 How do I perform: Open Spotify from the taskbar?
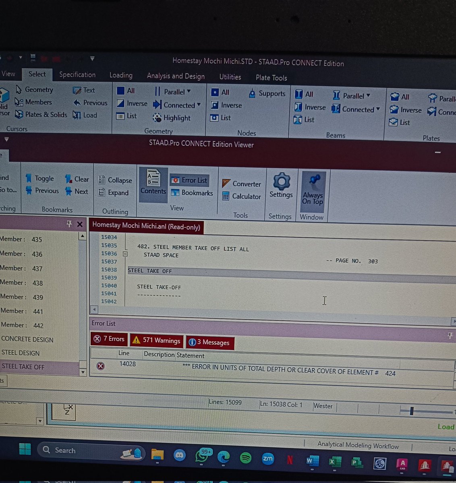pos(245,458)
